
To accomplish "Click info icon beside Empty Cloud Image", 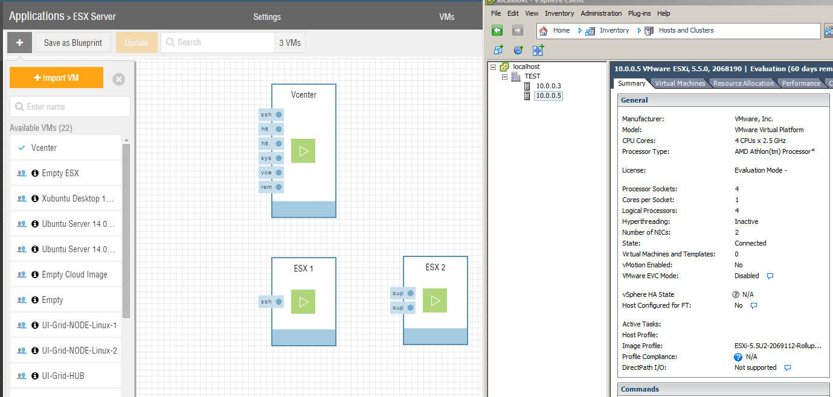I will [35, 275].
